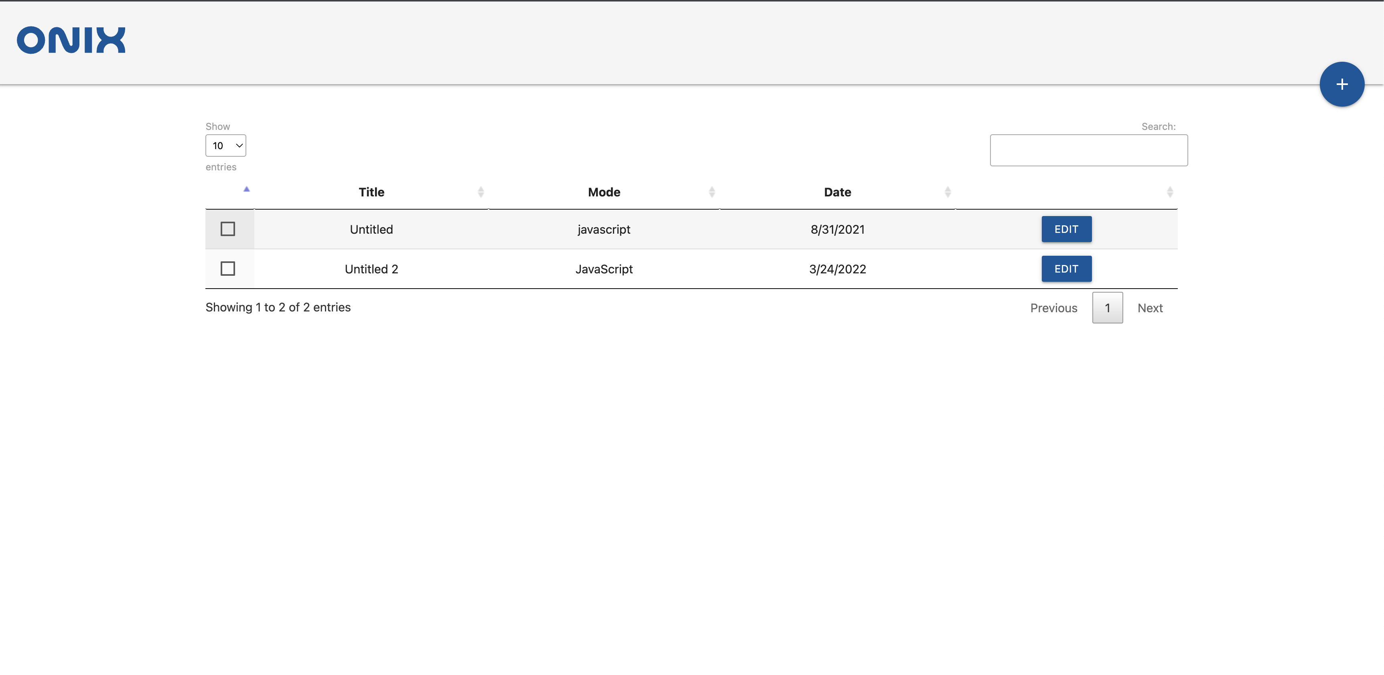Check the box for the Untitled row
The width and height of the screenshot is (1384, 675).
(228, 229)
